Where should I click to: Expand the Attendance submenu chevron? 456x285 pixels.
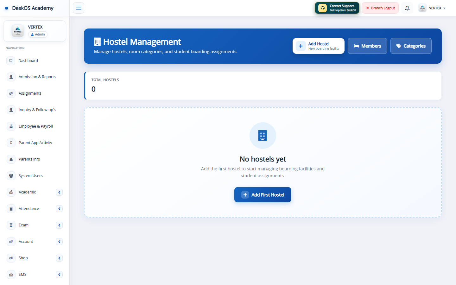[x=59, y=209]
